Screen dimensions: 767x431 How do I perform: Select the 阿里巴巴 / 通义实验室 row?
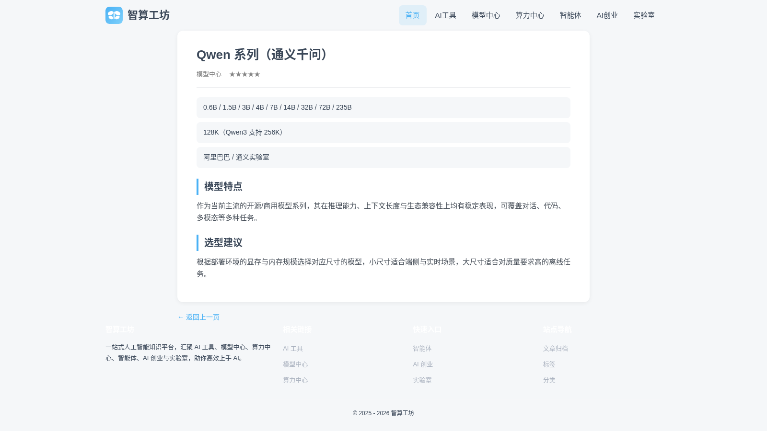[x=383, y=158]
